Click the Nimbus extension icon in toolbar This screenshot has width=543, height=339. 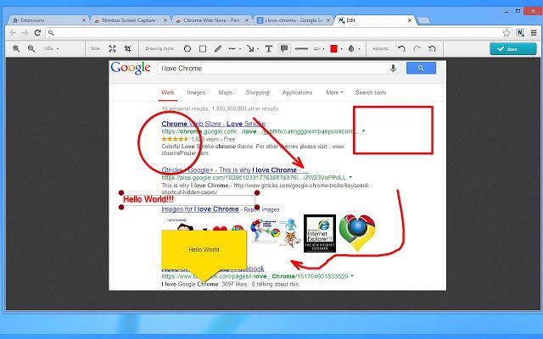click(520, 33)
